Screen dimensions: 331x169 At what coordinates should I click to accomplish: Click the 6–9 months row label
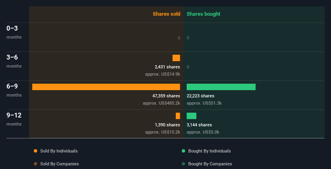(x=14, y=90)
